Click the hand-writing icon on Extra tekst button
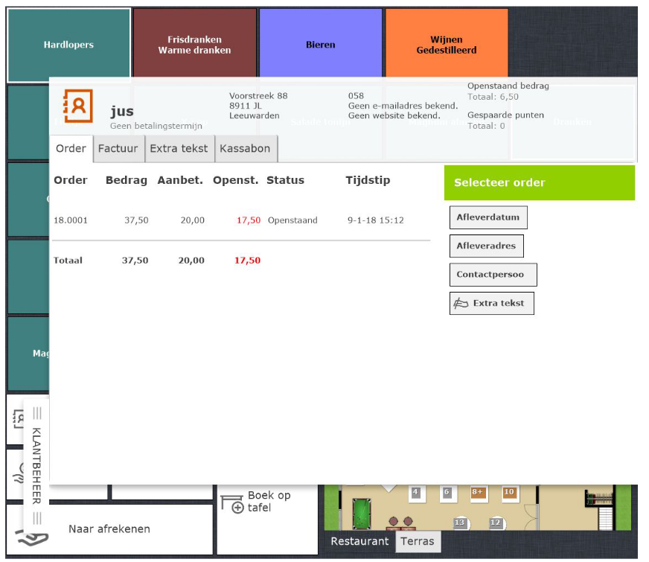 (x=461, y=303)
